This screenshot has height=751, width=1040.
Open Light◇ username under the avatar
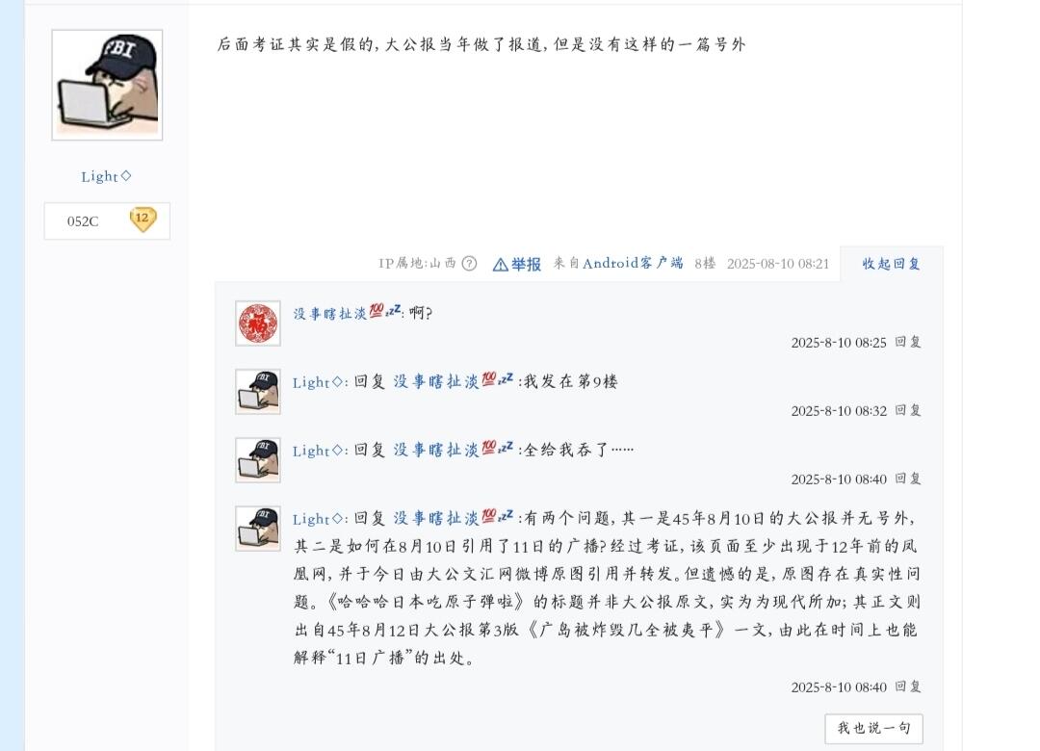pos(106,176)
